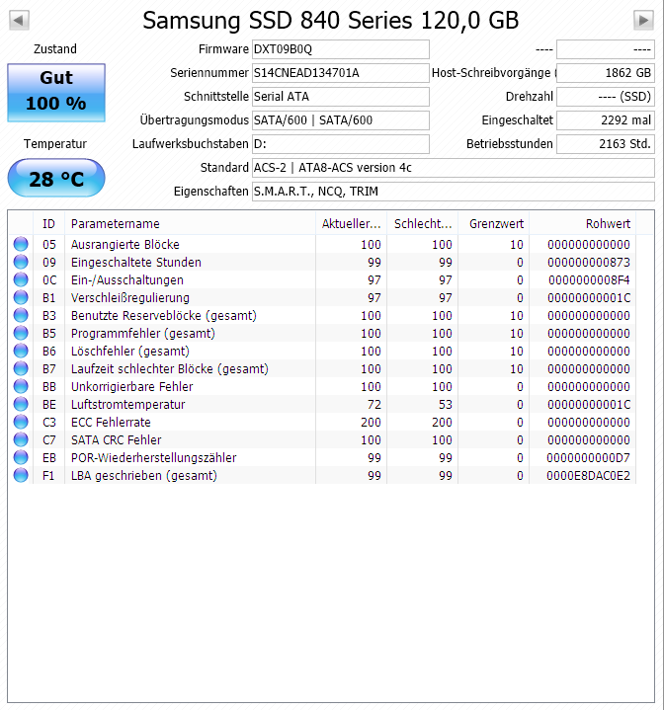Select the Unkorrigierbare Fehler parameter name
This screenshot has width=664, height=710.
point(131,387)
